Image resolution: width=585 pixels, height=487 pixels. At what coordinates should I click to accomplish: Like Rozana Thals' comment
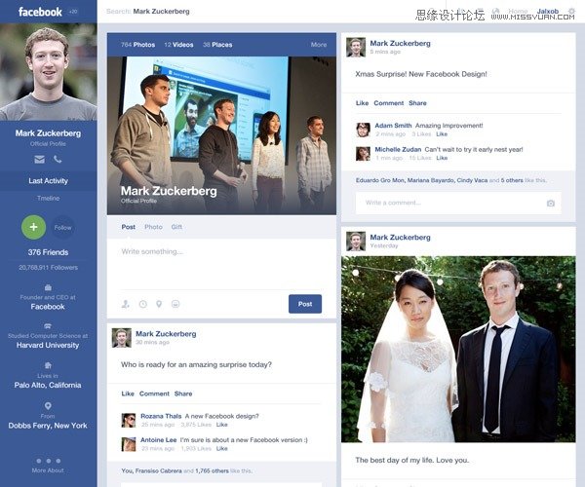click(x=221, y=425)
